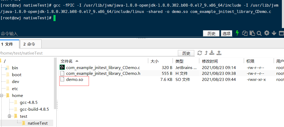Select file com_example_jnitest_library_CDemo.c
Viewport: 284px width, 127px height.
click(x=103, y=68)
